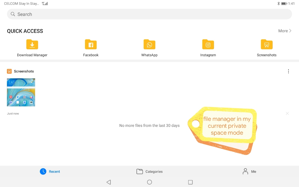Click the Search input field

click(x=149, y=14)
